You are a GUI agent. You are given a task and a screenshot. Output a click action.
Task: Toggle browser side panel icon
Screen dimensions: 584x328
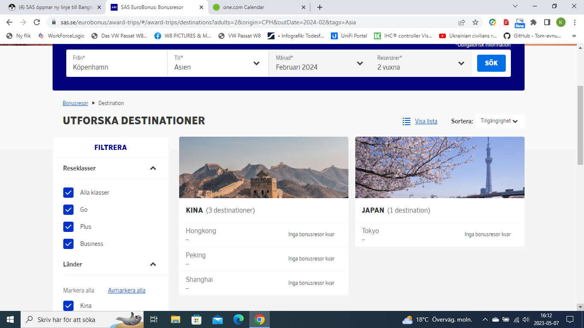[547, 22]
